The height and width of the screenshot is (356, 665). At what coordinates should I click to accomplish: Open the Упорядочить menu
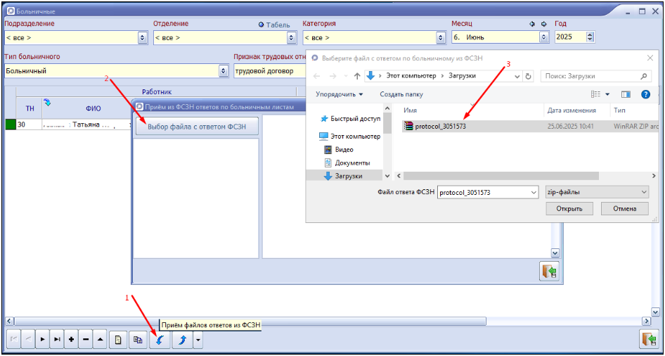(x=339, y=94)
